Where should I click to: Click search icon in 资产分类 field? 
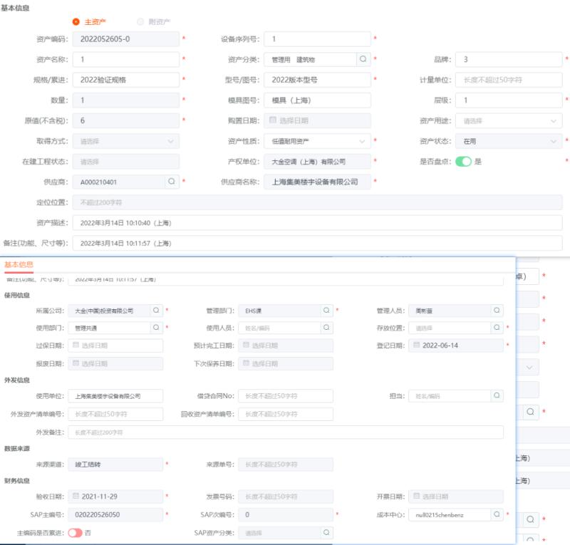[x=363, y=59]
